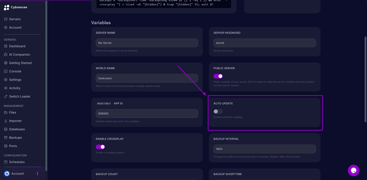Click the READ ONLY badge
367x180 pixels.
click(x=104, y=104)
